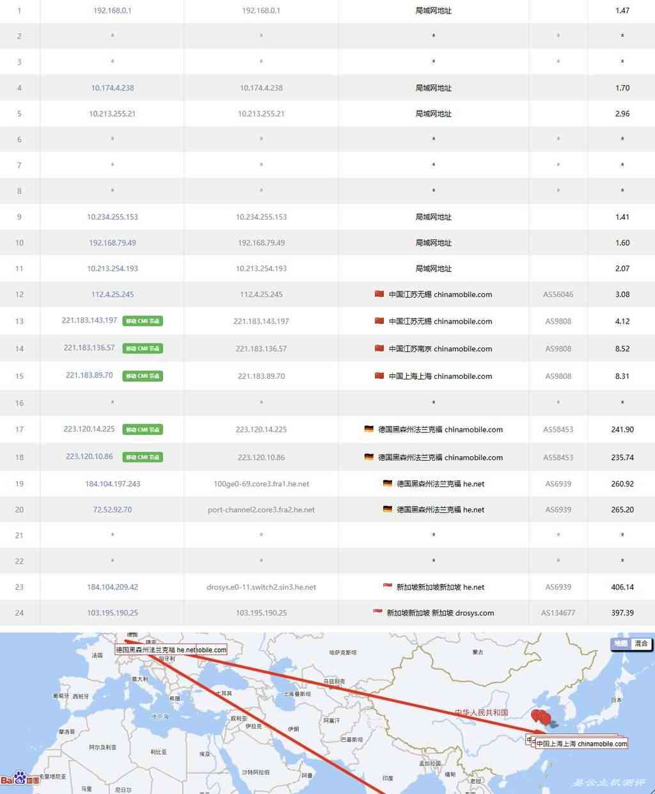This screenshot has width=655, height=794.
Task: Open the Baidu map logo
Action: (20, 779)
